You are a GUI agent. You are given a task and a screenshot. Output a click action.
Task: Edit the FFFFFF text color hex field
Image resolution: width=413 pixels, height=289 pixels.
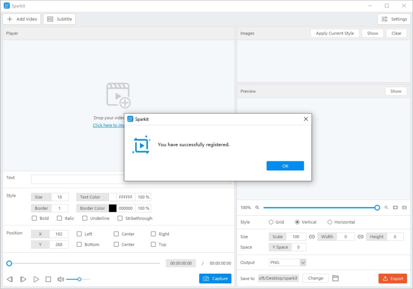(x=126, y=197)
